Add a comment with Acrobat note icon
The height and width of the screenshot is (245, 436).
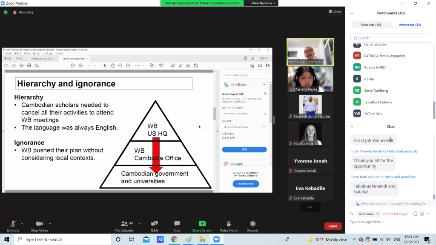click(173, 66)
